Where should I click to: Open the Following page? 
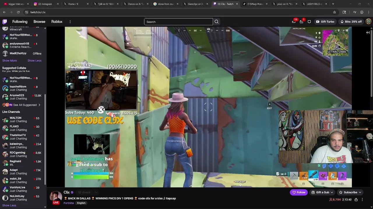(x=20, y=22)
